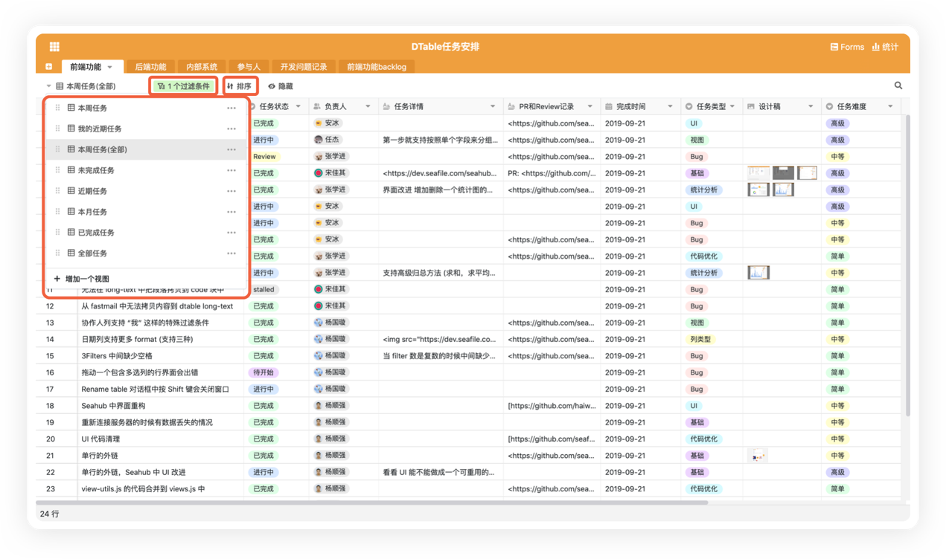Open options dots for 本周任务(全部) view
This screenshot has width=946, height=559.
pos(231,150)
